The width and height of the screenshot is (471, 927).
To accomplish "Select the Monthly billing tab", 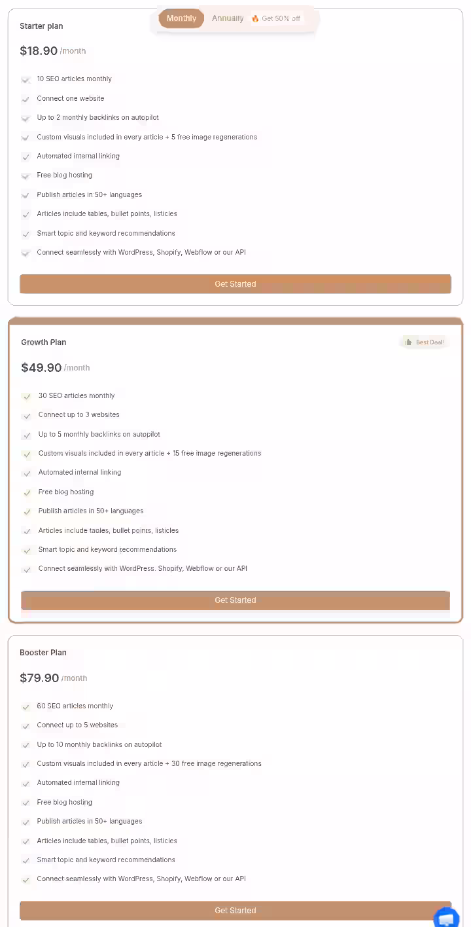I will pos(181,18).
